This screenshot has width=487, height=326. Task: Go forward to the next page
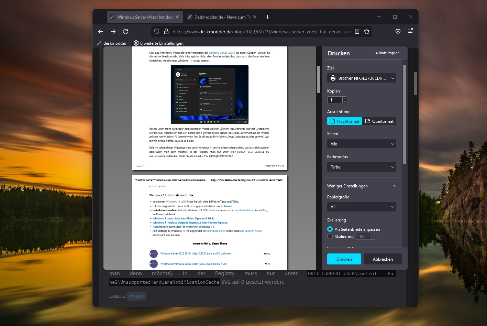click(113, 32)
